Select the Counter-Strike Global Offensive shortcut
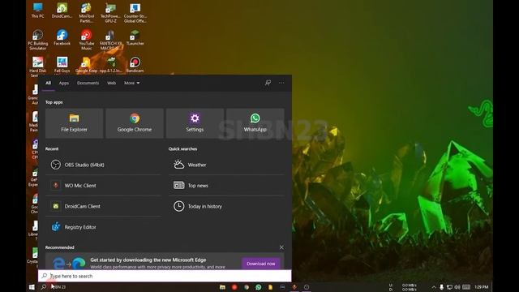The height and width of the screenshot is (292, 519). [135, 13]
